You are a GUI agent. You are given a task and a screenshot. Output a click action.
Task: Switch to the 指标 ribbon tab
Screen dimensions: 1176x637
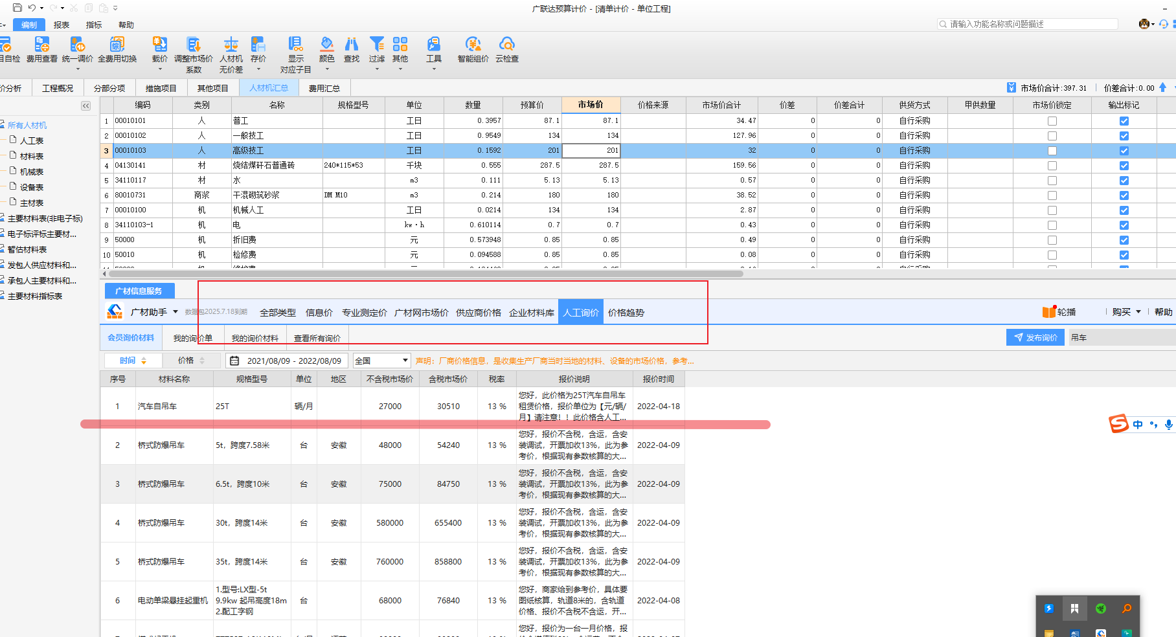click(x=94, y=25)
